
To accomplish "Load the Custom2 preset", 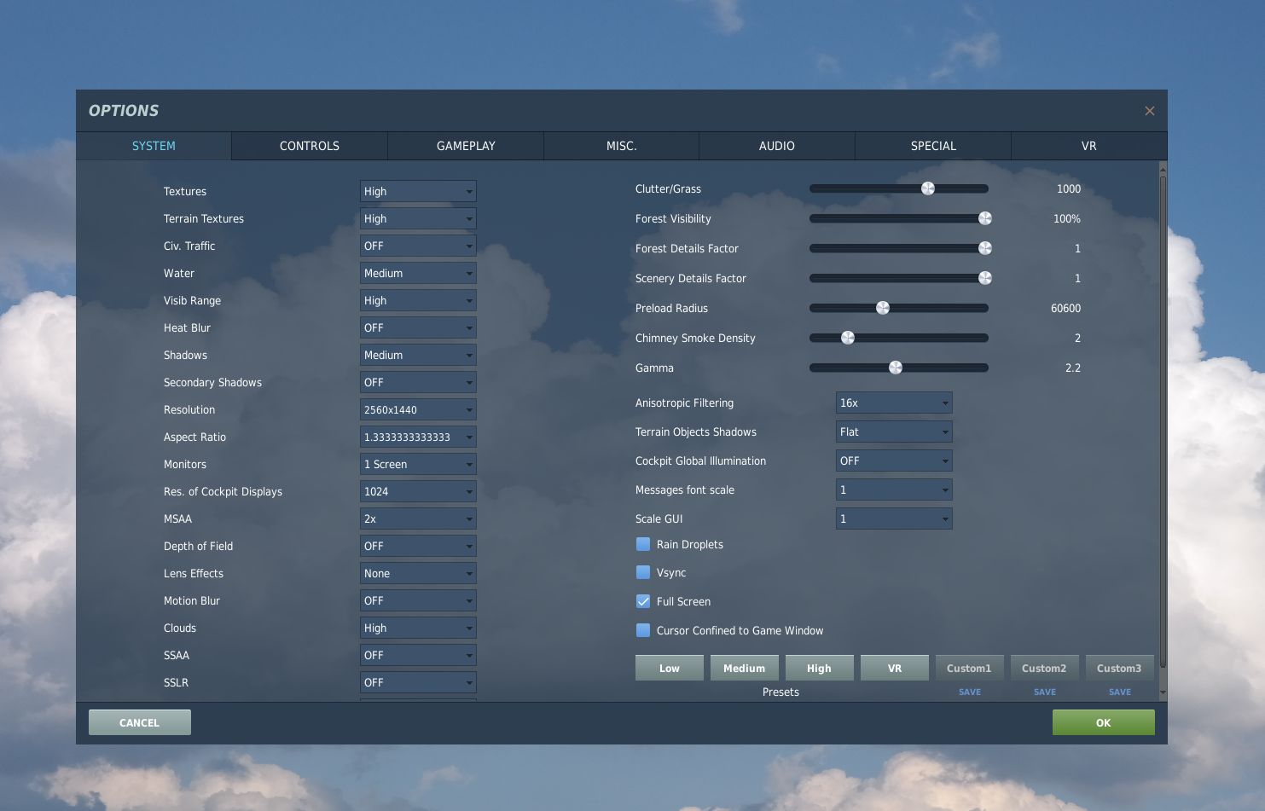I will (1045, 668).
